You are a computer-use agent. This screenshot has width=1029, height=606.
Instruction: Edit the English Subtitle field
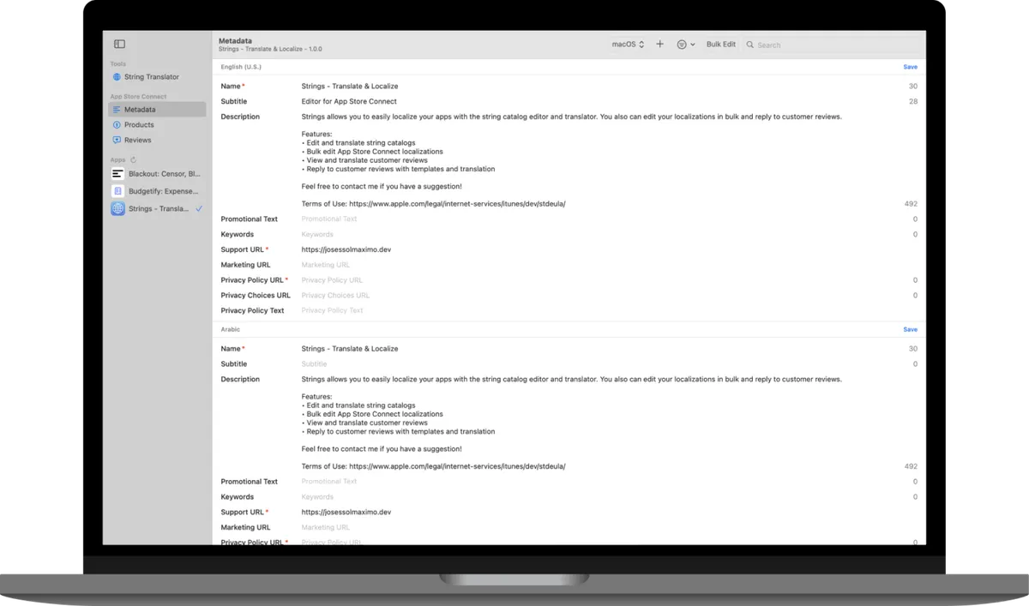pos(600,102)
